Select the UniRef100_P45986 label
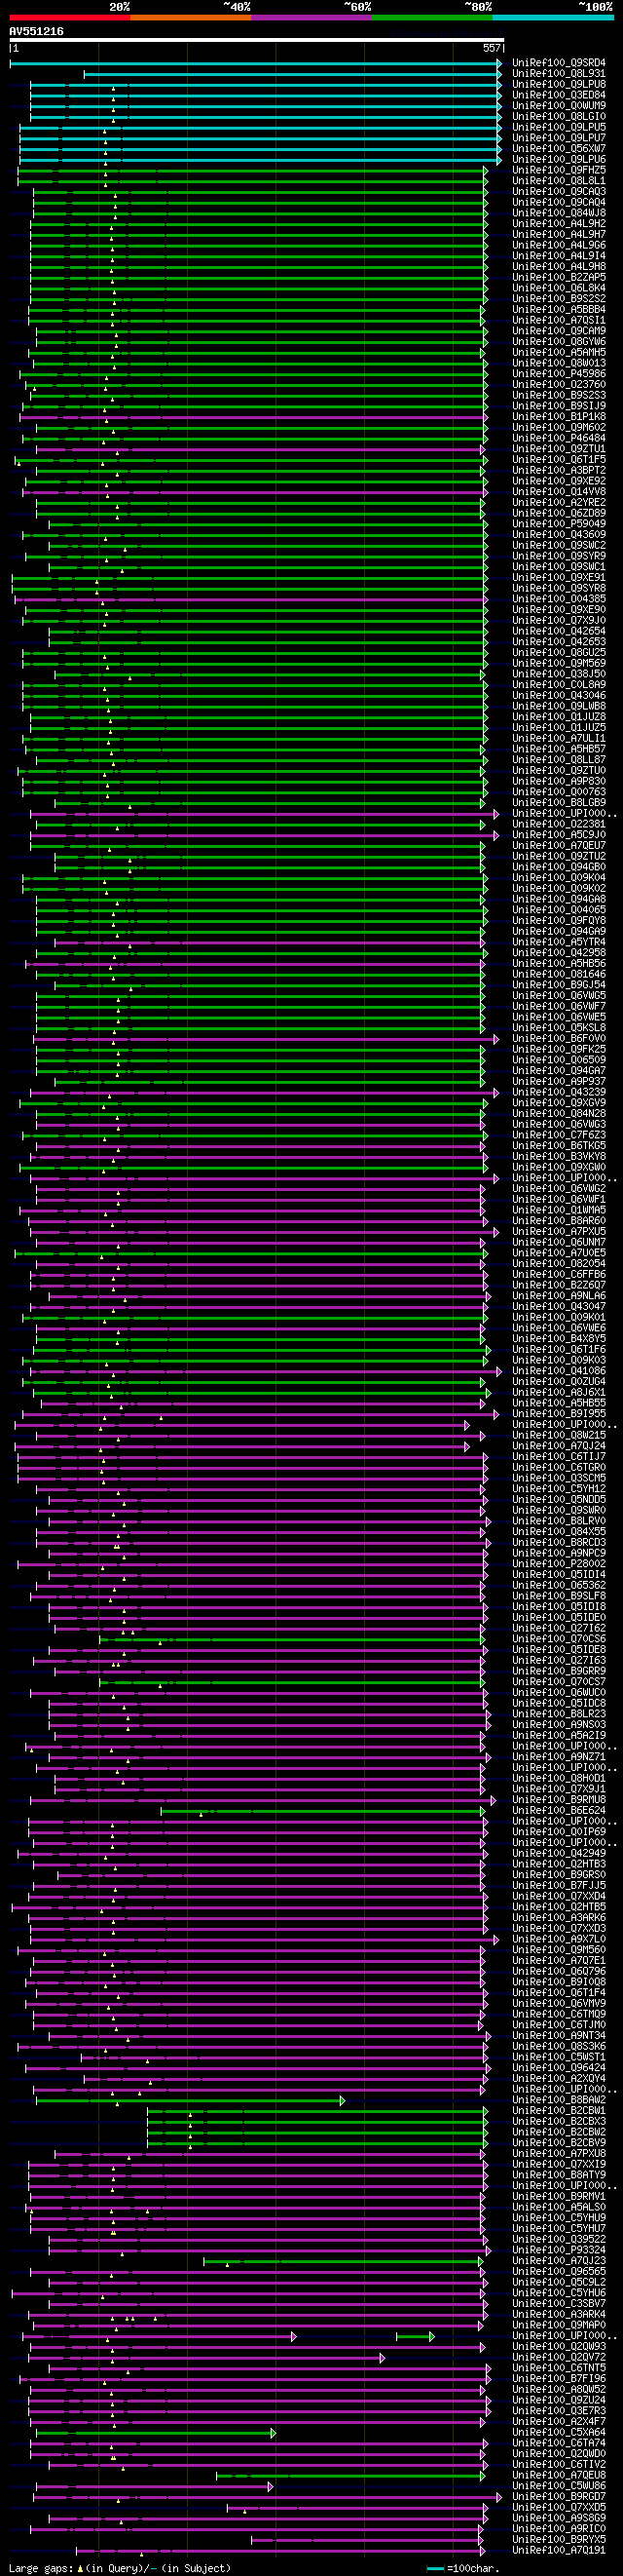This screenshot has width=623, height=2576. [x=559, y=374]
